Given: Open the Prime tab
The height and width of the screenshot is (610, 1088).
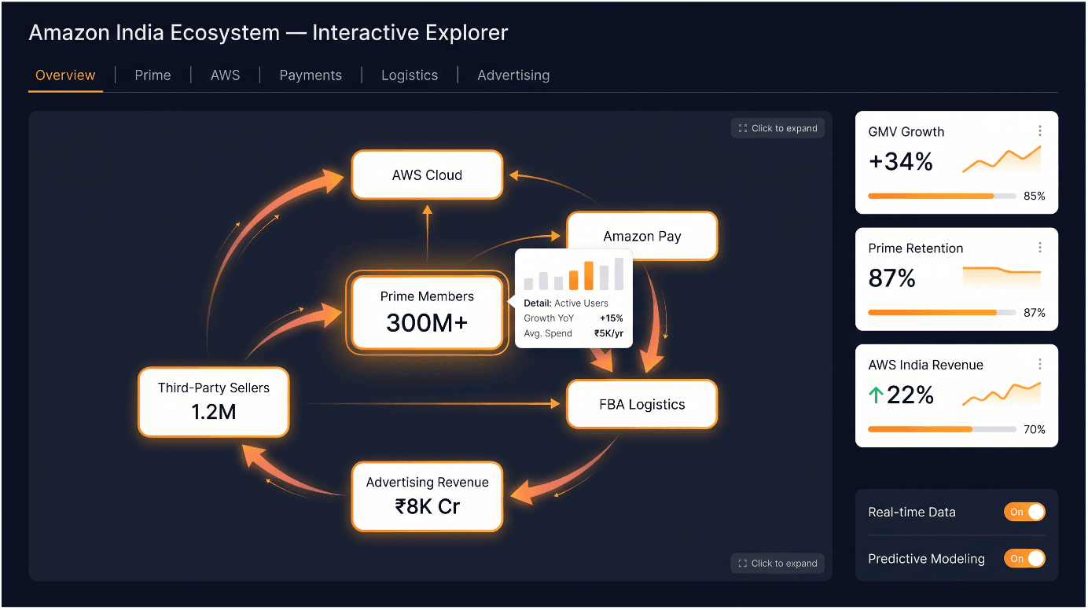Looking at the screenshot, I should pos(153,75).
